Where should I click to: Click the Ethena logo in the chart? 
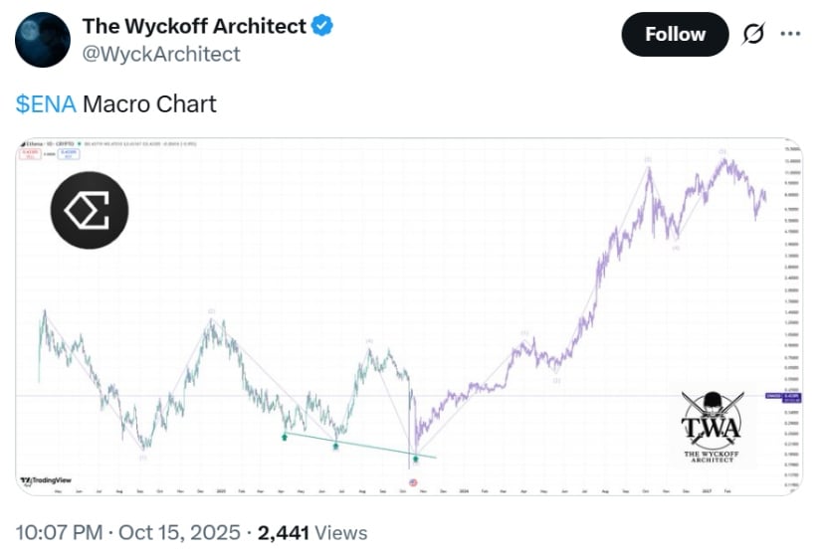tap(90, 210)
